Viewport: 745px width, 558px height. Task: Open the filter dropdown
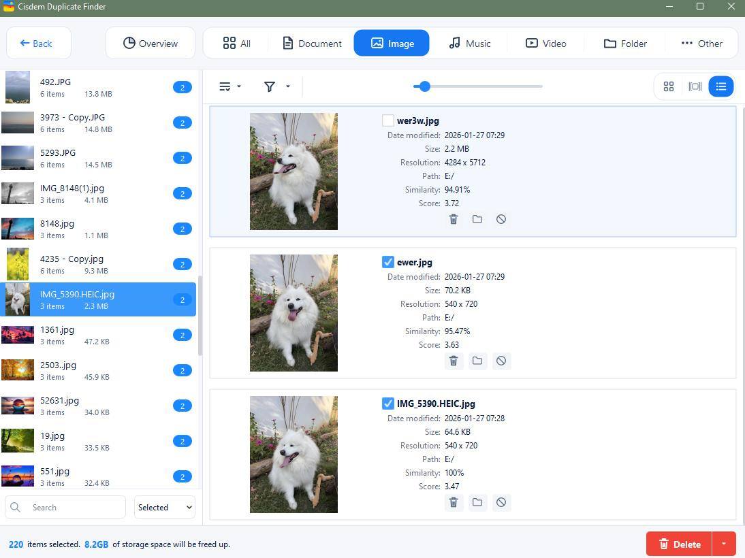(276, 86)
